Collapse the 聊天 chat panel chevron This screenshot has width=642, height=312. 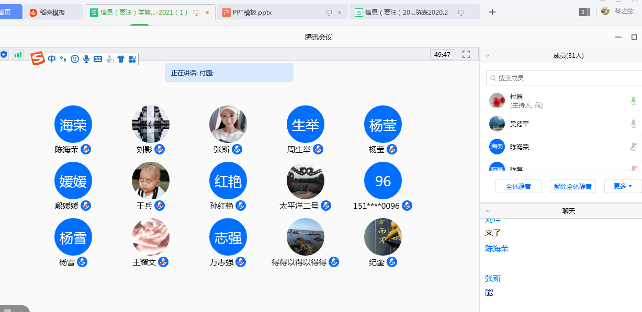point(488,211)
